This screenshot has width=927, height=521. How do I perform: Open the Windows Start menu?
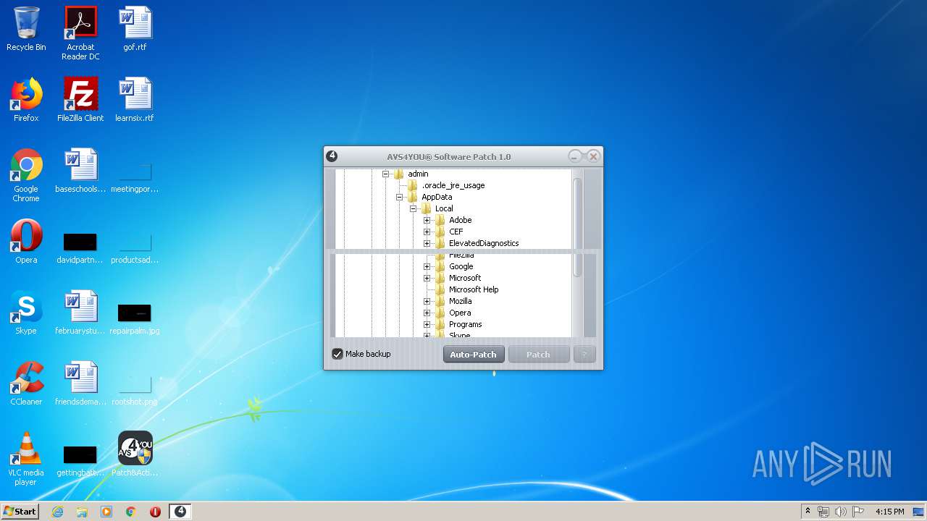pyautogui.click(x=20, y=512)
